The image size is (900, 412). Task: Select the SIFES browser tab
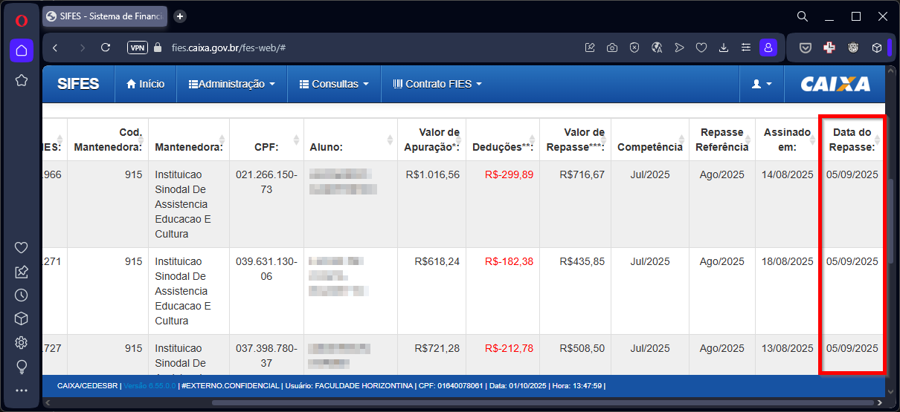click(105, 16)
